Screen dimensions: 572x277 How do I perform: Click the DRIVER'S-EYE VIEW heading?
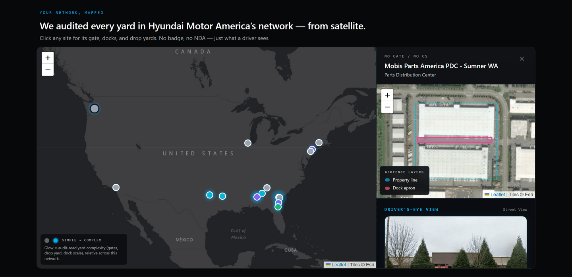coord(412,210)
